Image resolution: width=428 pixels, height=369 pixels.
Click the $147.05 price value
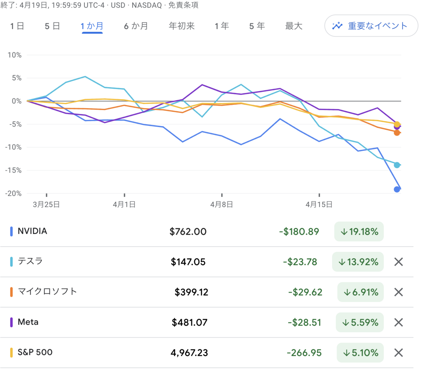tap(188, 262)
